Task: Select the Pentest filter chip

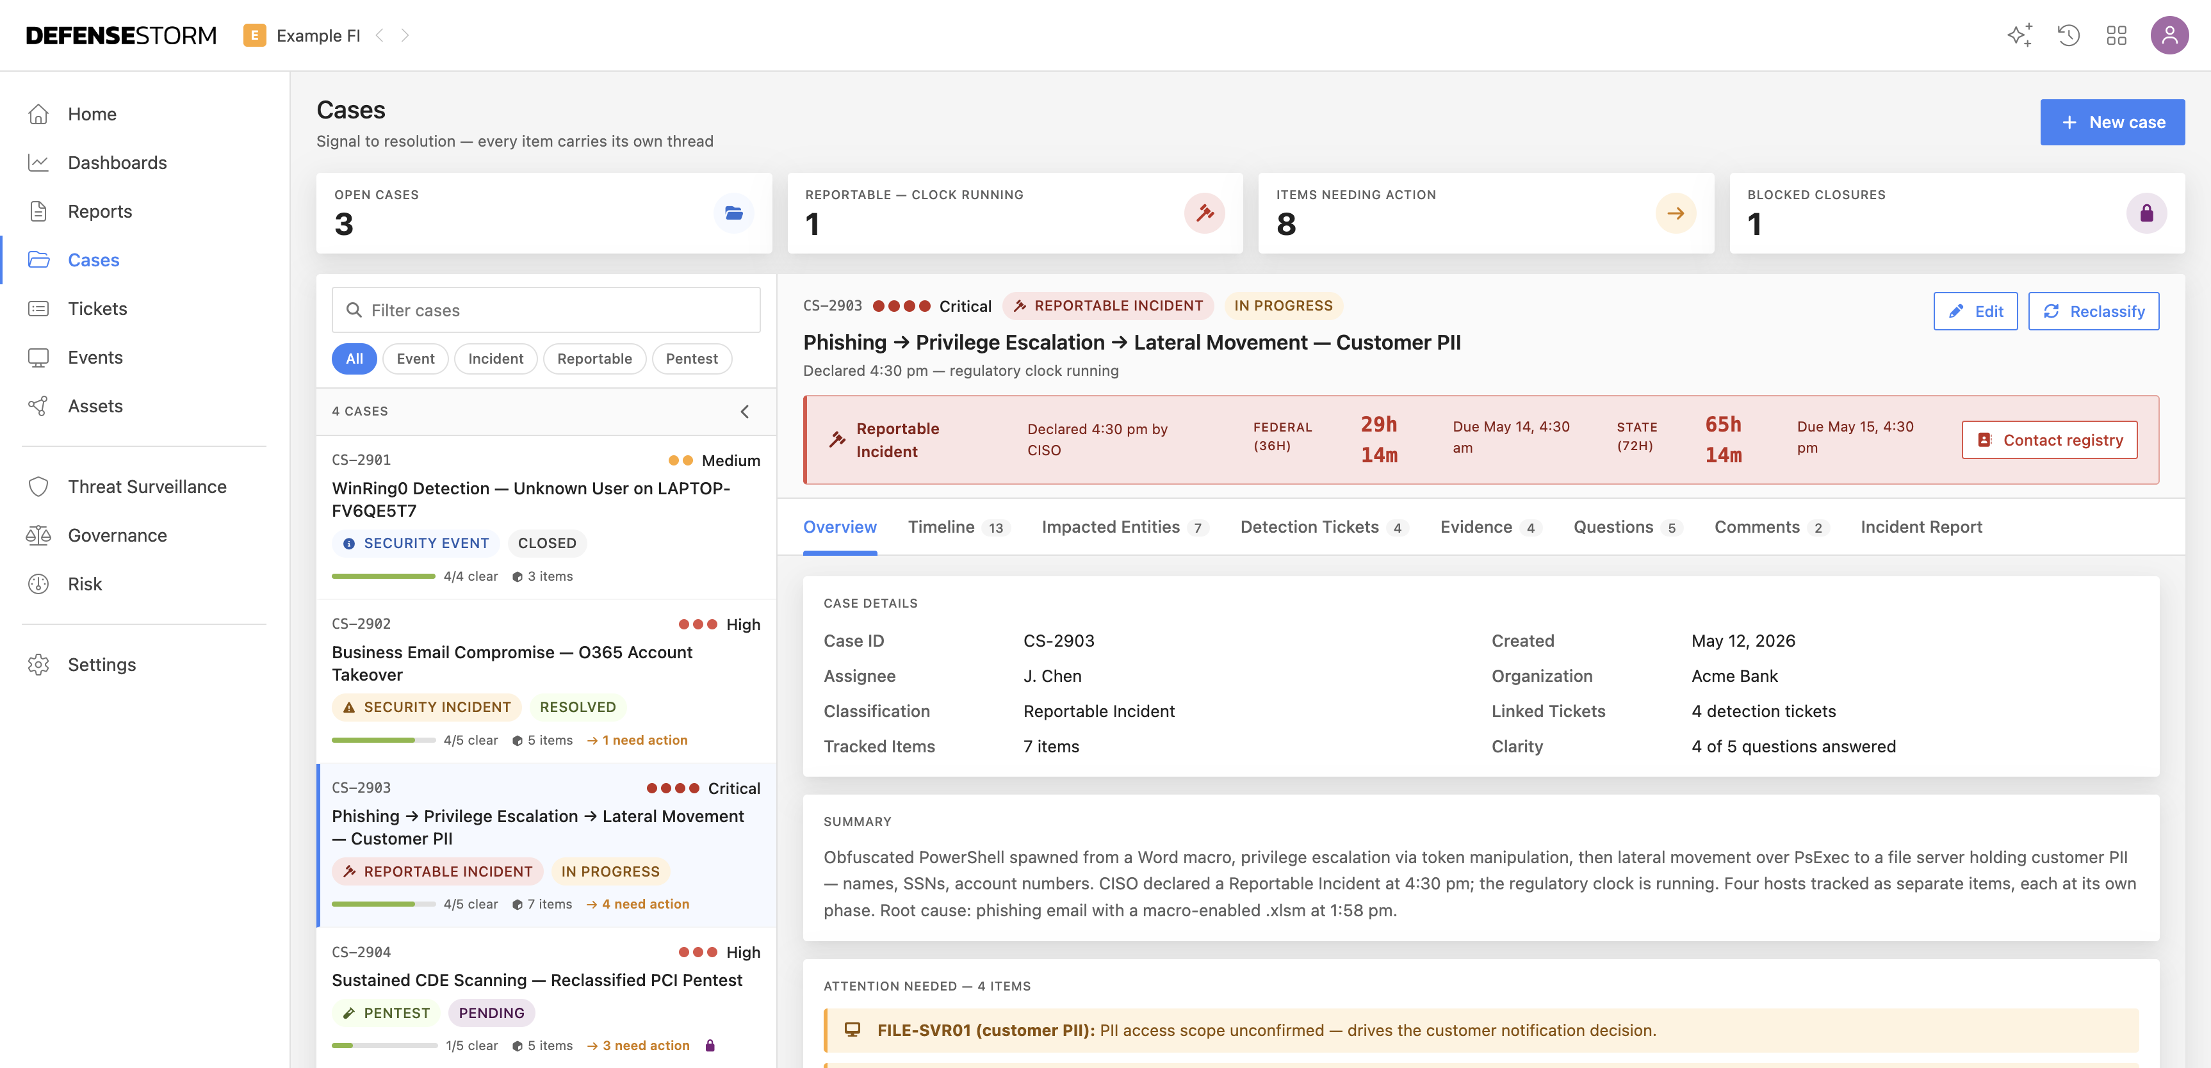Action: 692,359
